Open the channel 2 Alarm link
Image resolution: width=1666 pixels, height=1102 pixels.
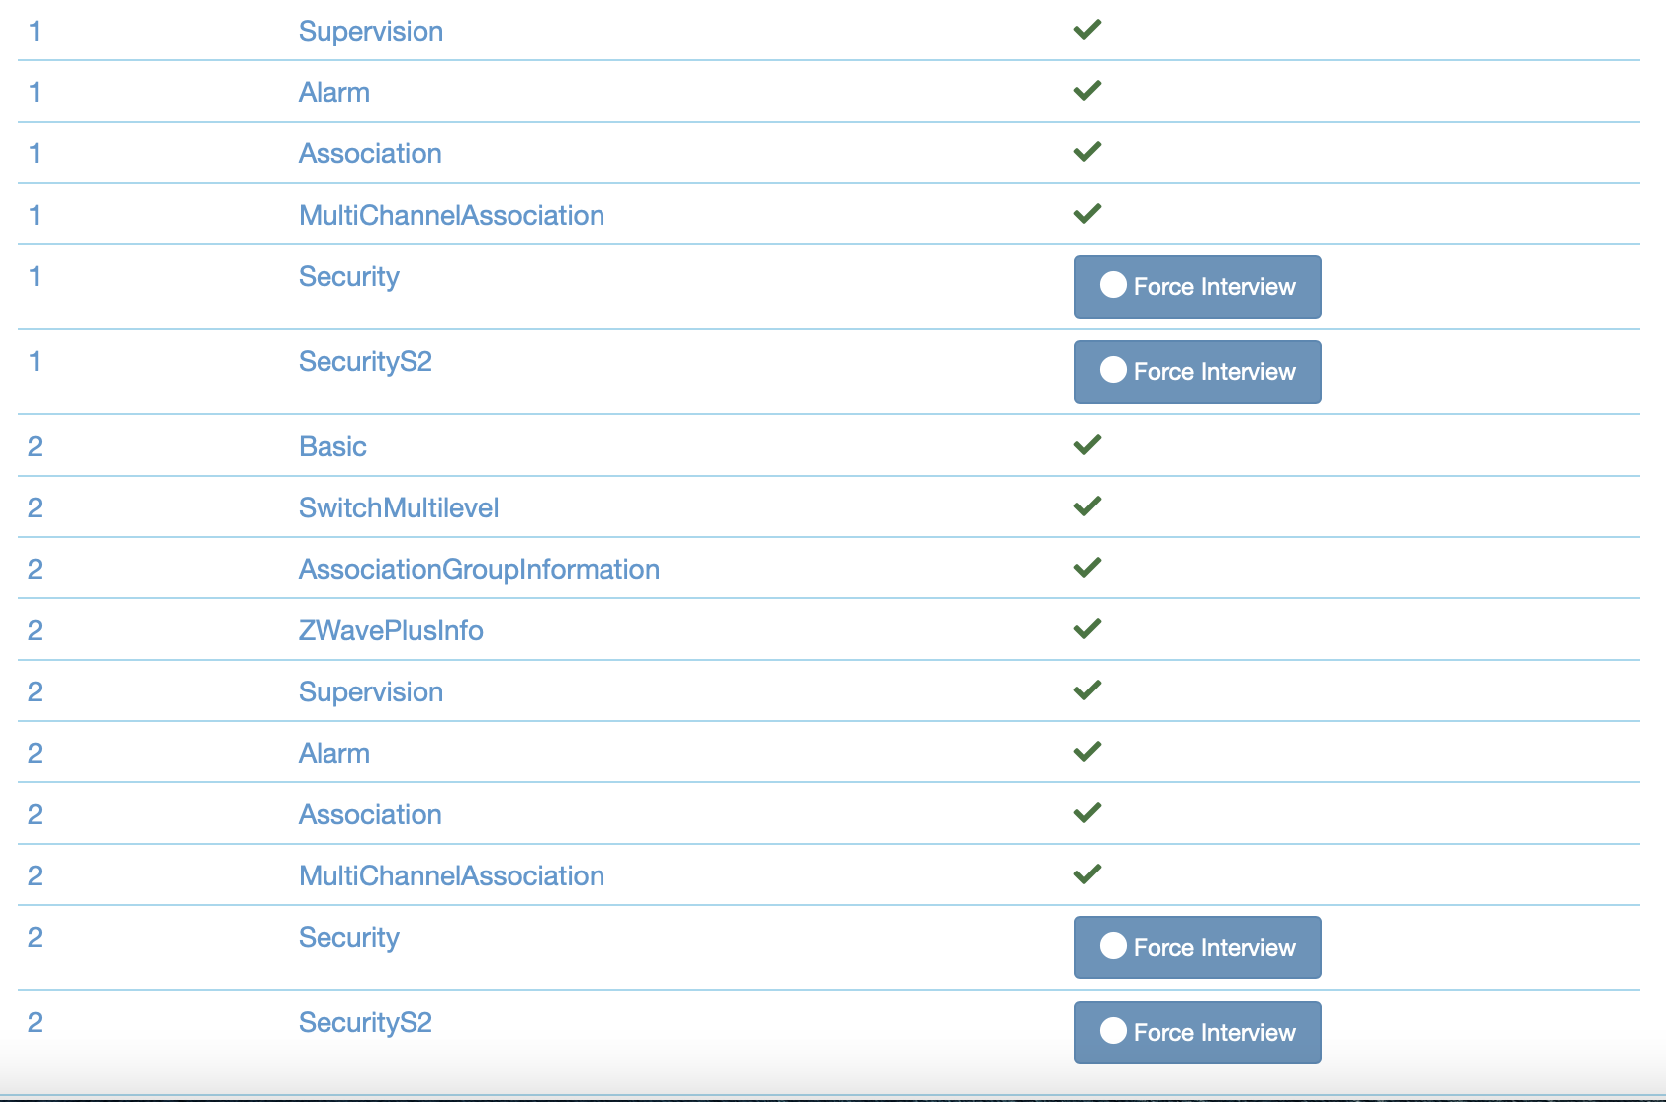334,754
